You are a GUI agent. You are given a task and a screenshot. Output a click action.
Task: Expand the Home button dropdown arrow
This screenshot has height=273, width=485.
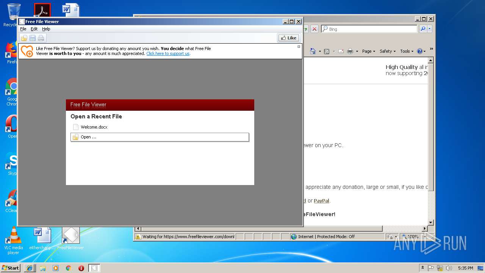click(320, 51)
